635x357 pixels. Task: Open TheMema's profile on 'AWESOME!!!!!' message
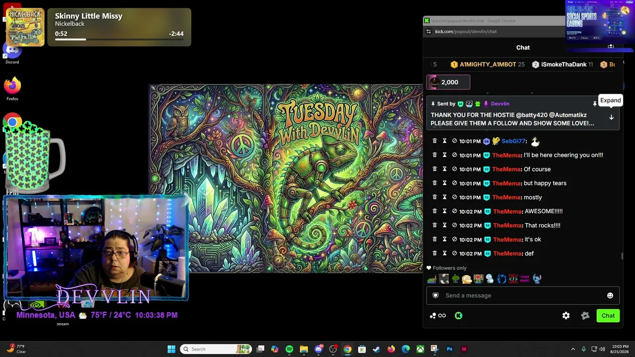(x=508, y=211)
